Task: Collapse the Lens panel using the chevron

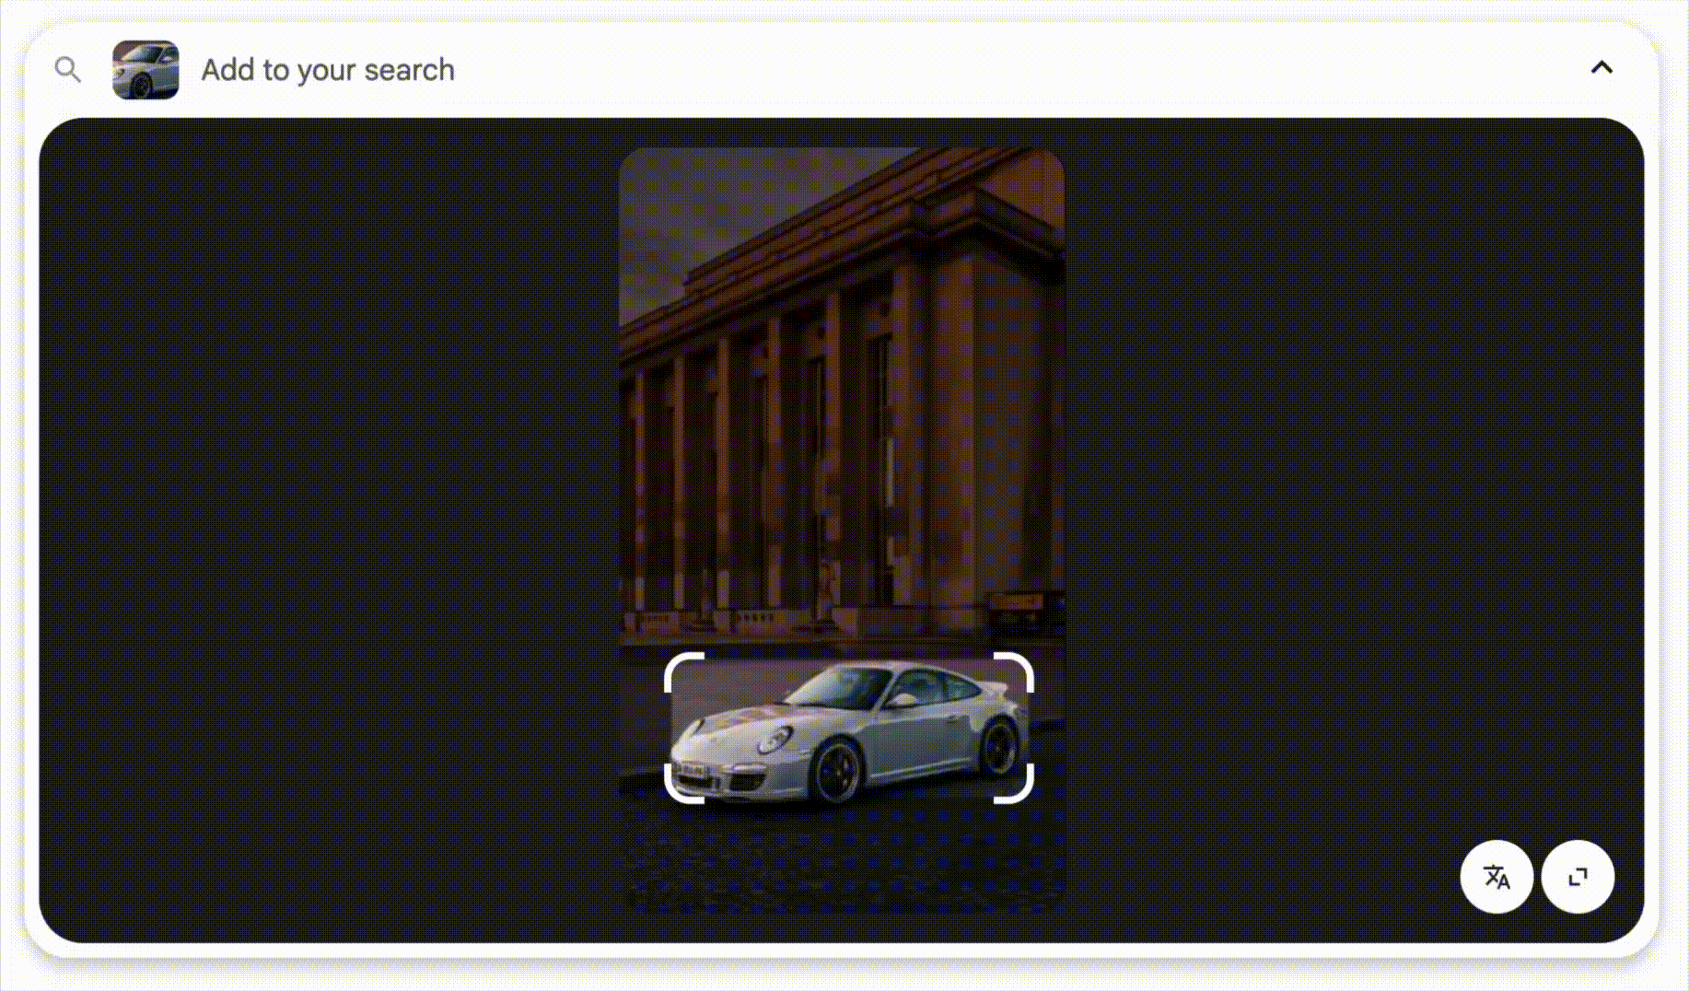Action: 1602,67
